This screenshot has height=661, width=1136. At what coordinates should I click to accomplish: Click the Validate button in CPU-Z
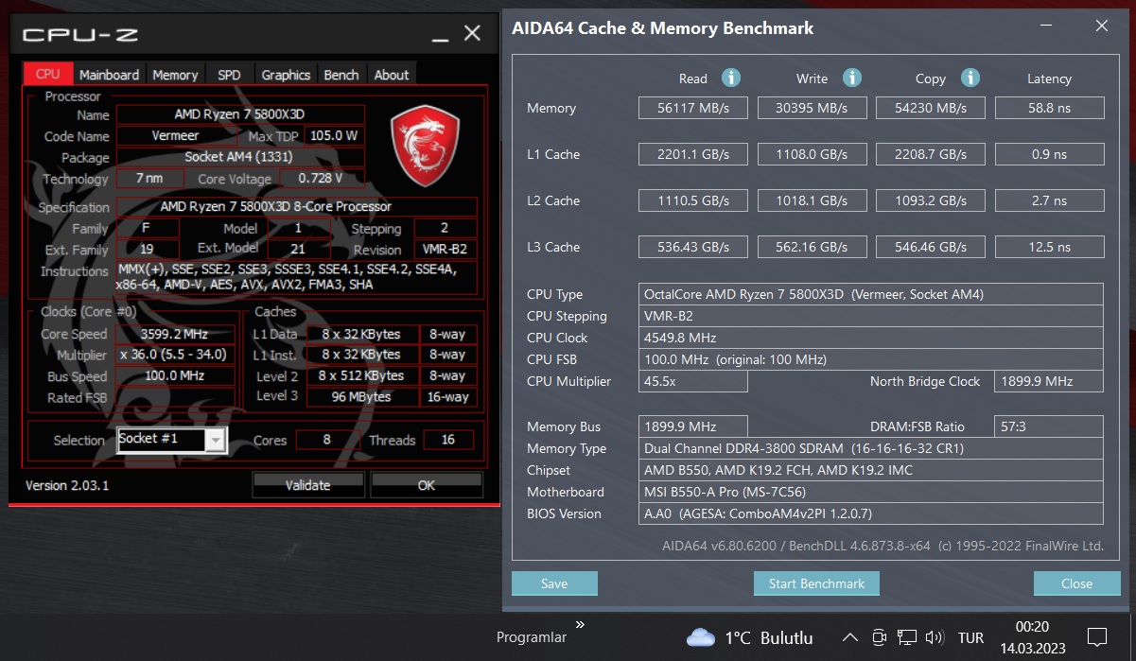click(308, 485)
